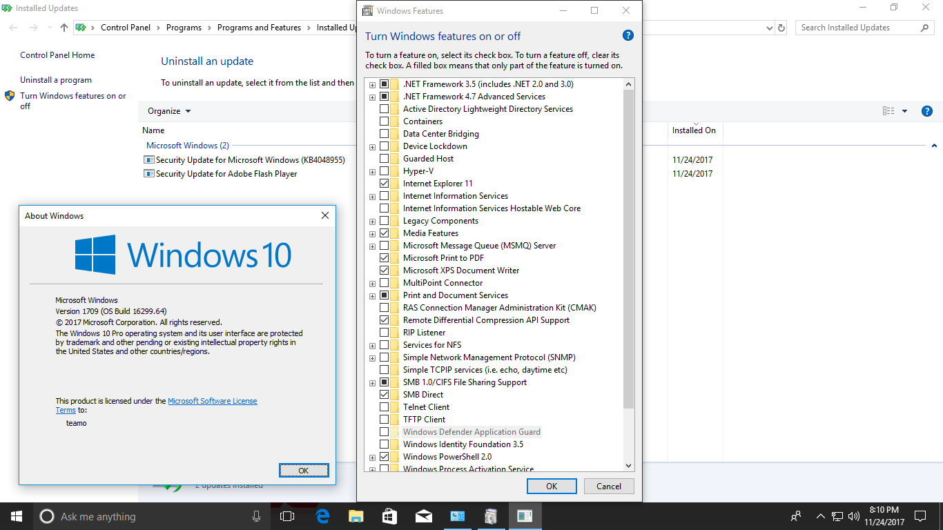Click the help question mark in Windows Features

[628, 36]
